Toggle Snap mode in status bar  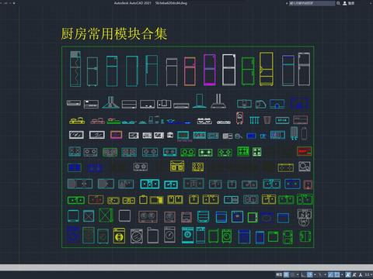(x=292, y=274)
